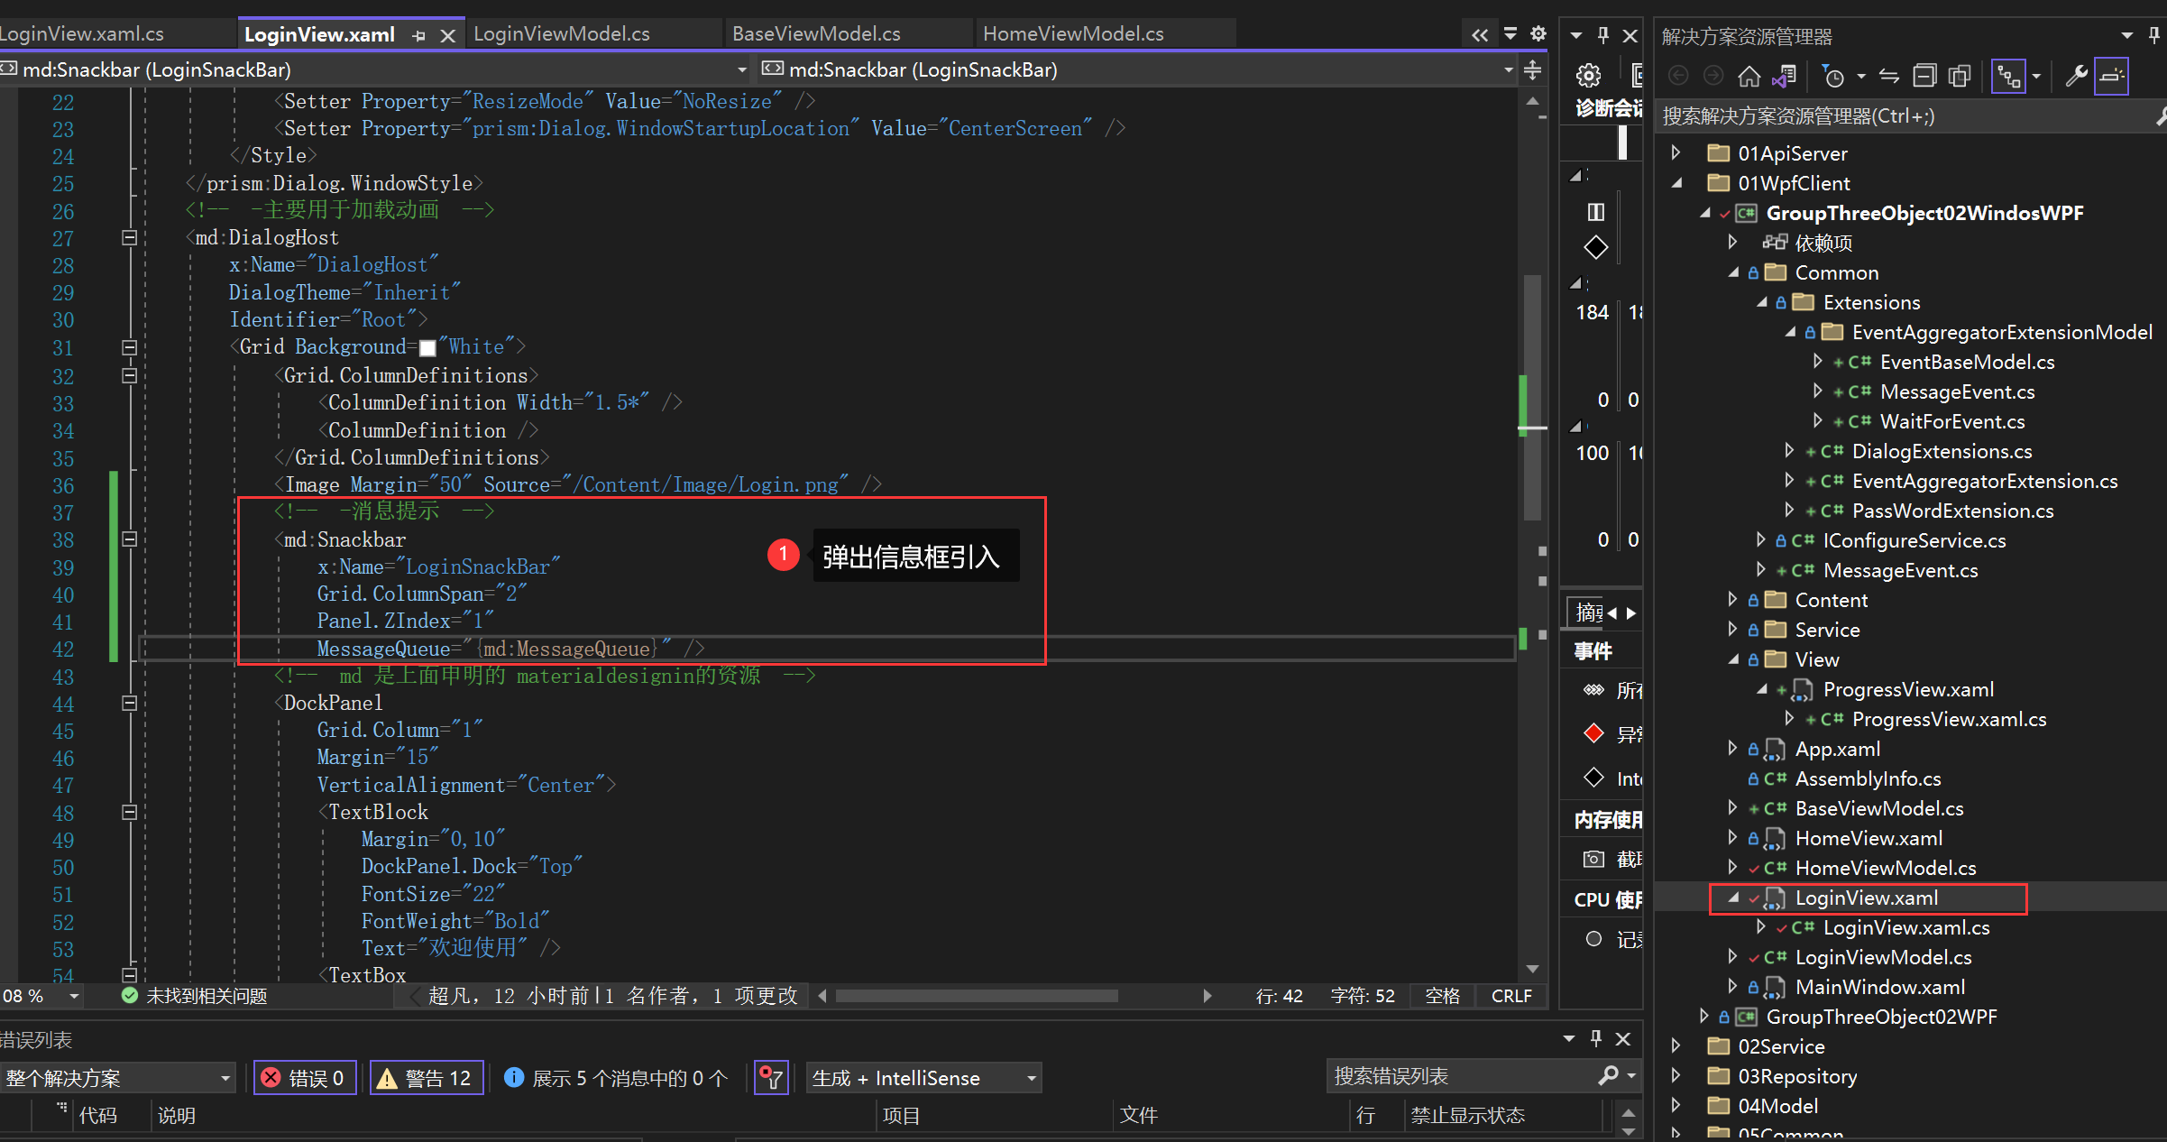The image size is (2167, 1142).
Task: Click the Home icon in Solution Explorer
Action: [1749, 77]
